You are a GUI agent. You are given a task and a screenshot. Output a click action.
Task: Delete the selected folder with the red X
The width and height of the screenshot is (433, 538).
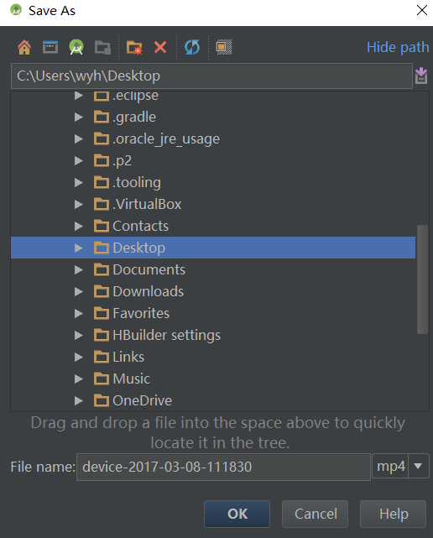pos(160,47)
